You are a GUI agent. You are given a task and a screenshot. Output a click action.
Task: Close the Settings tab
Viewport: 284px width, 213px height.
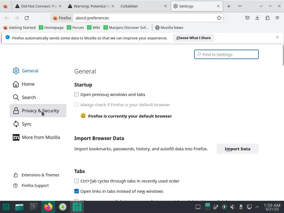pyautogui.click(x=218, y=6)
